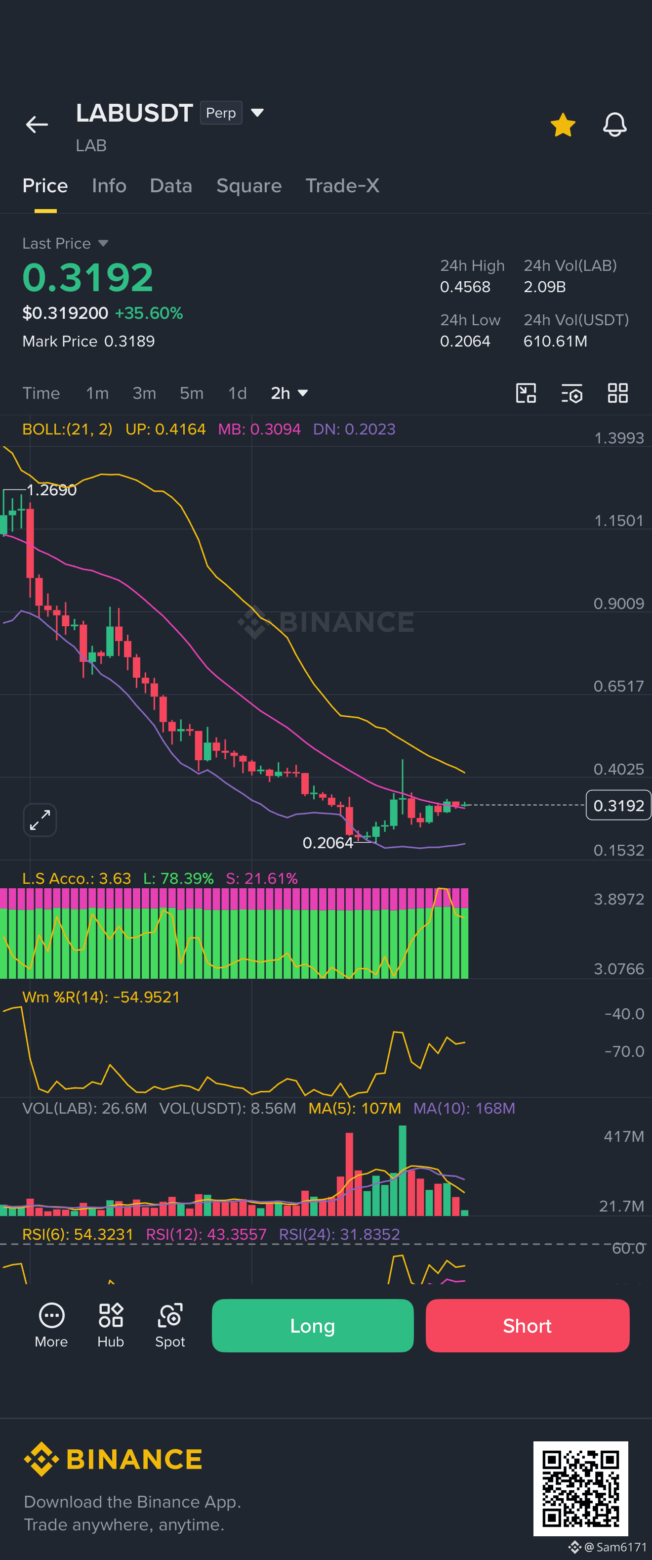Open the chart drawing tools icon

(526, 393)
